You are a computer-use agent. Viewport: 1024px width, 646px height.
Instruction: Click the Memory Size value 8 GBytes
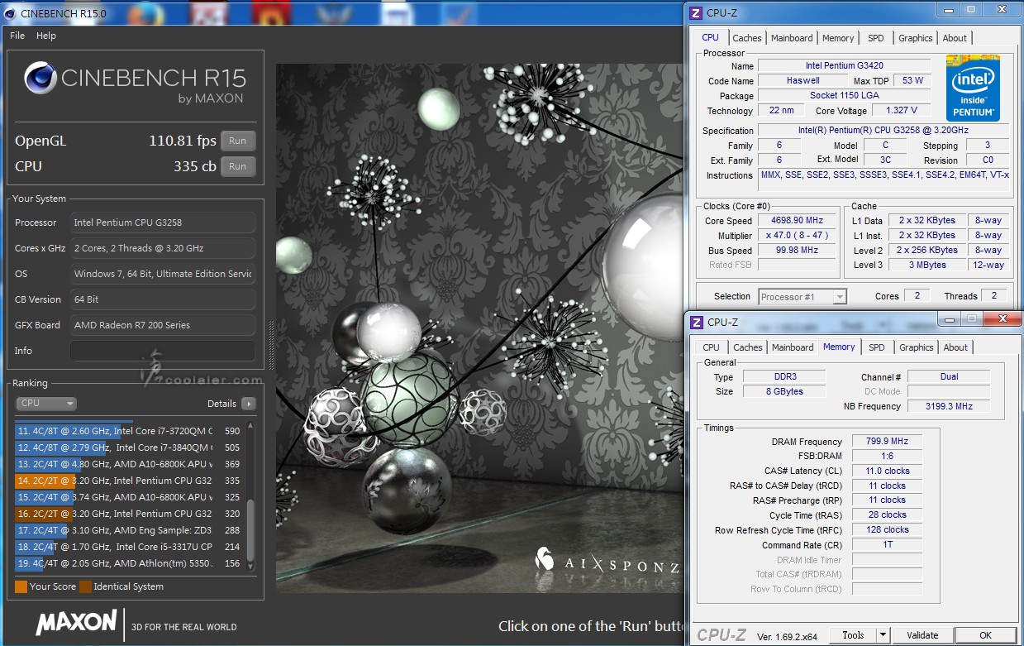(x=783, y=391)
